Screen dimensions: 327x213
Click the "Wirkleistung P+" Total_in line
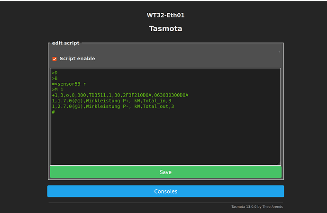[111, 101]
